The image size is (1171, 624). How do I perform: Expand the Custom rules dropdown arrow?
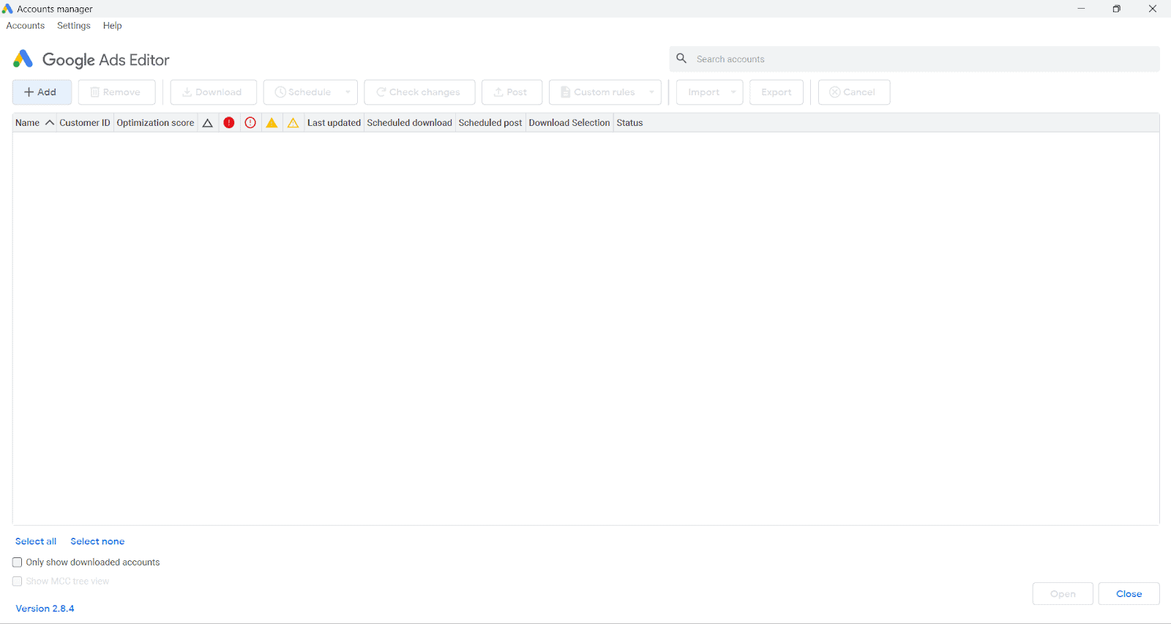tap(651, 92)
